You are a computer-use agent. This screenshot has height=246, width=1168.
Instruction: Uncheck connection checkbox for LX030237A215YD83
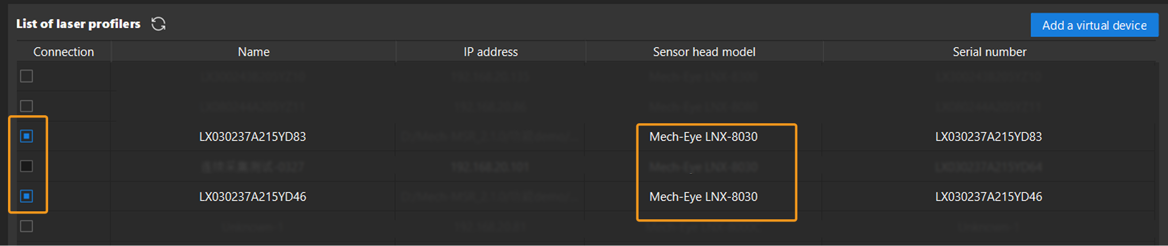[27, 137]
